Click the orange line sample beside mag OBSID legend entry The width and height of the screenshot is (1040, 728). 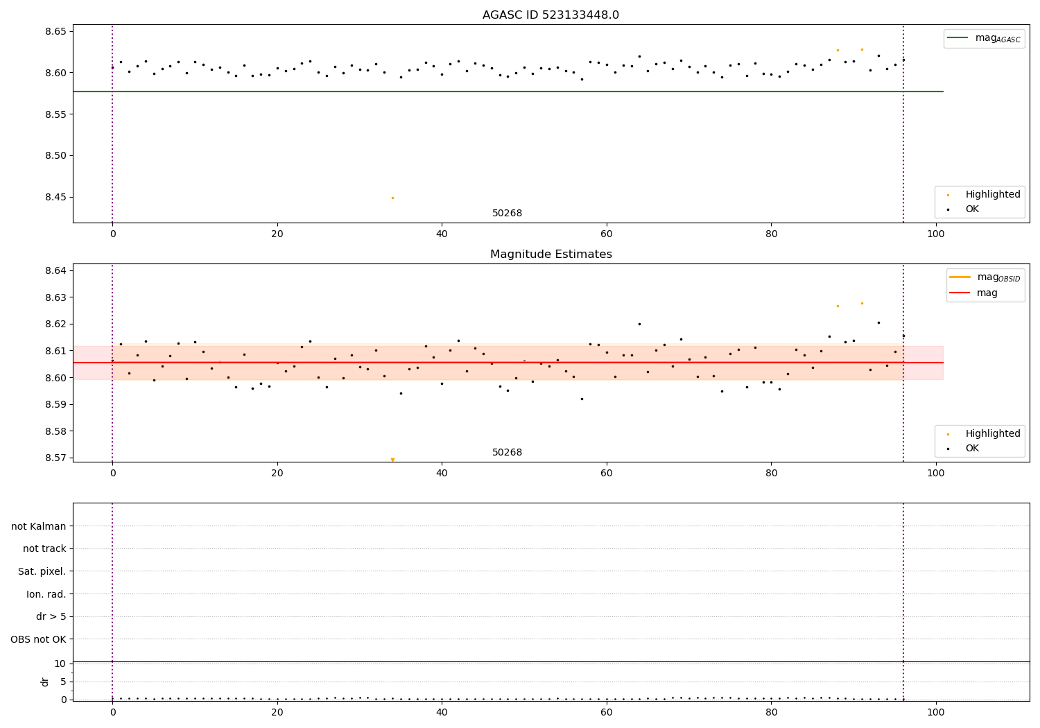point(960,277)
